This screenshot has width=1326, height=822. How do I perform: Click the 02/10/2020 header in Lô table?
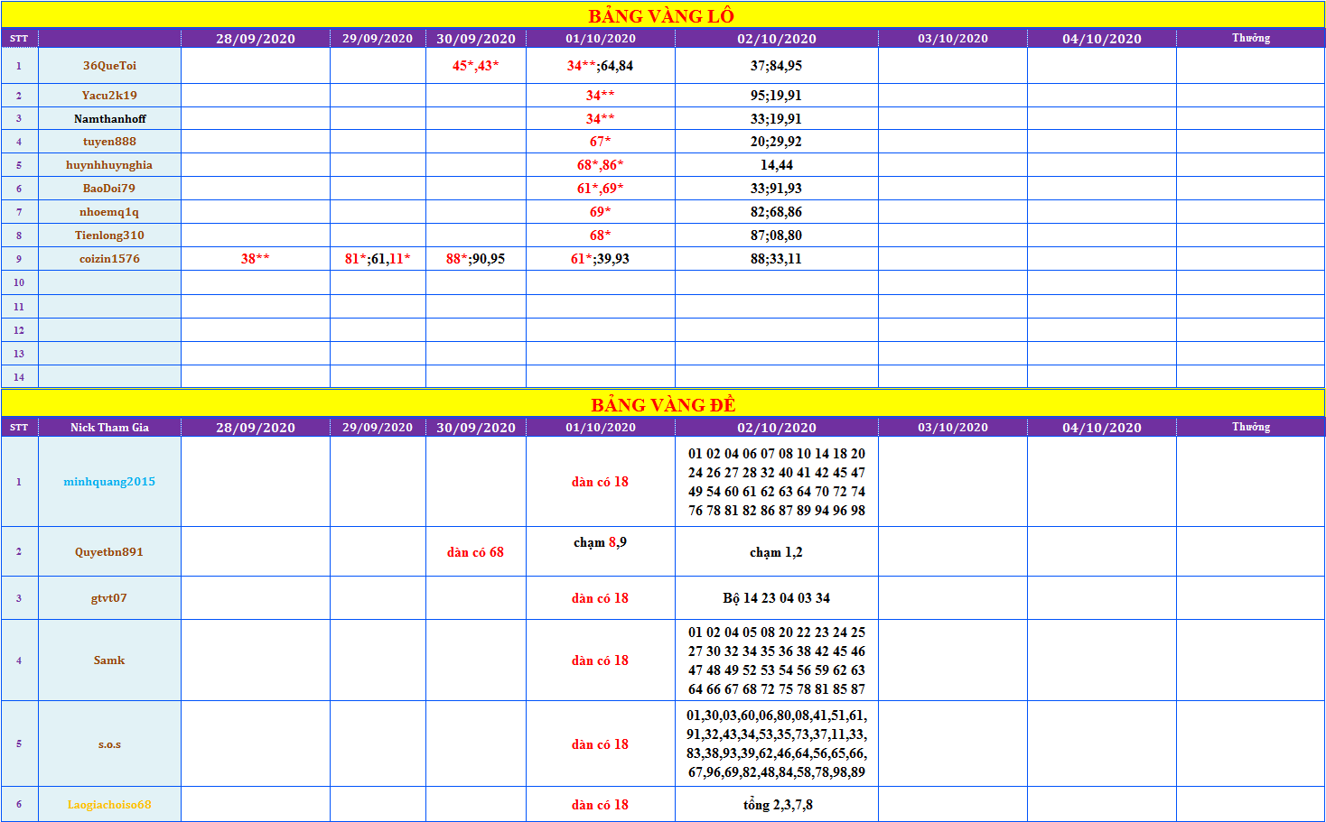pyautogui.click(x=777, y=38)
